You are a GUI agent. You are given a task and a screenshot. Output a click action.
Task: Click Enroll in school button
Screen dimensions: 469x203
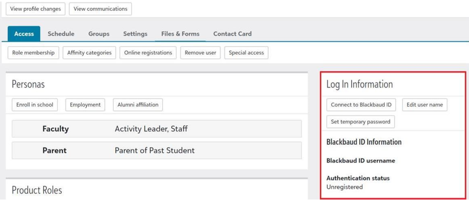[x=35, y=105]
